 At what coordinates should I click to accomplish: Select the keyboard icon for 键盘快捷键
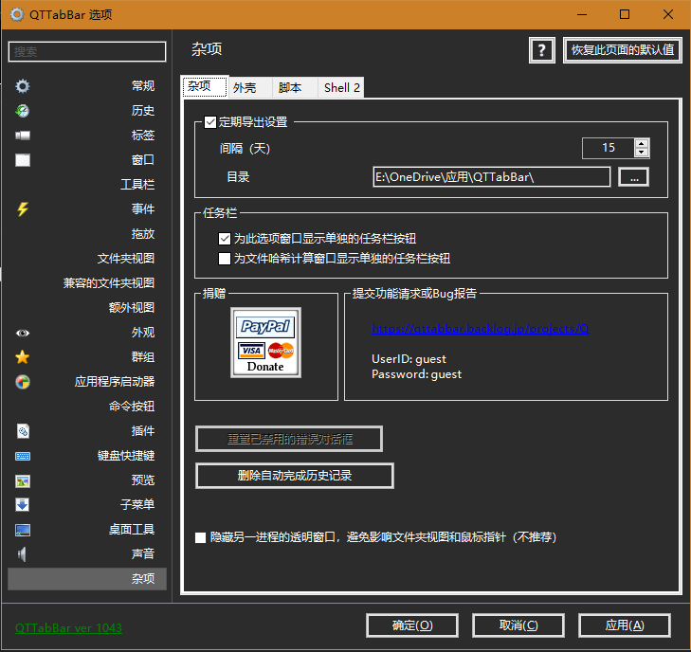[23, 456]
